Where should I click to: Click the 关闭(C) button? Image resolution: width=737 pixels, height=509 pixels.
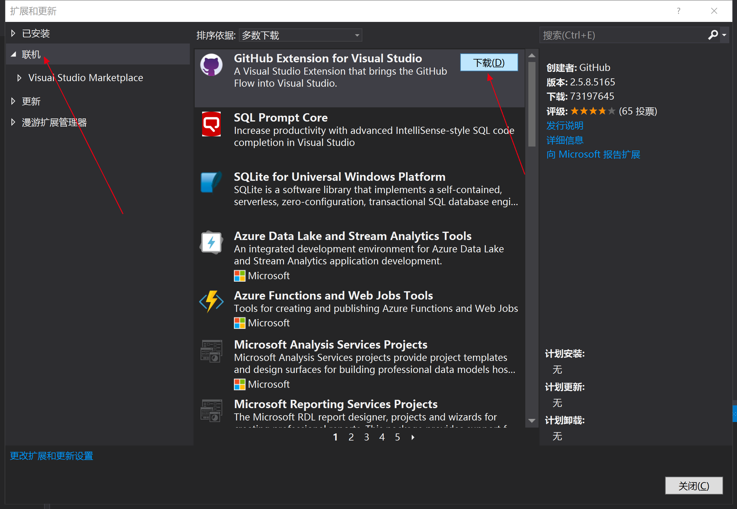(693, 486)
